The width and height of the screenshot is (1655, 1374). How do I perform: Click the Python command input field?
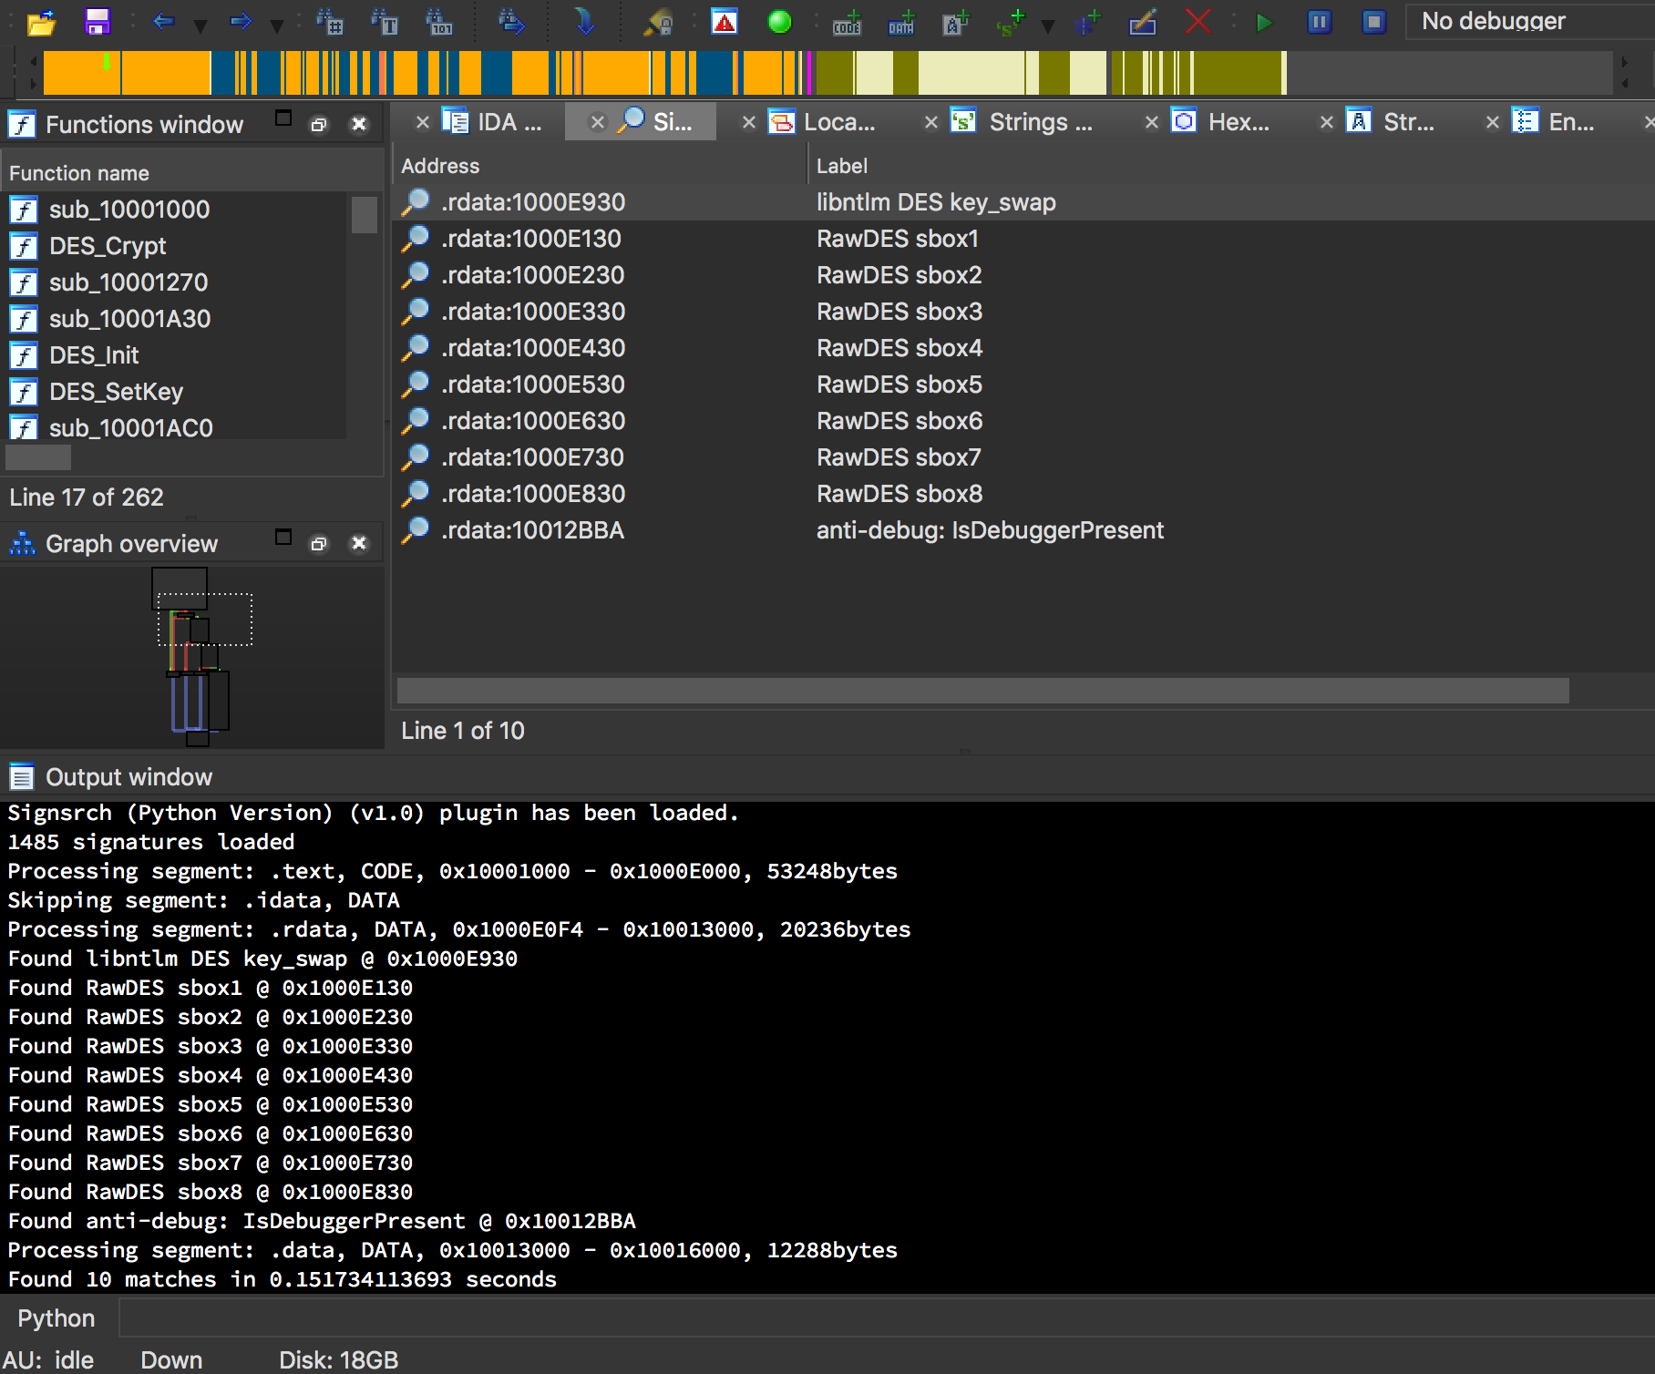click(886, 1318)
